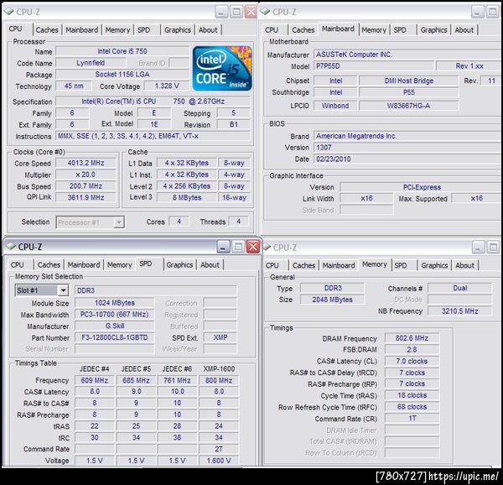Click the Bus Speed value '200.7 MHz'

86,186
